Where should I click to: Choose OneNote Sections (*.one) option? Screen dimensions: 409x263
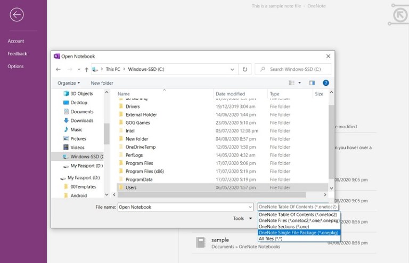(x=299, y=226)
